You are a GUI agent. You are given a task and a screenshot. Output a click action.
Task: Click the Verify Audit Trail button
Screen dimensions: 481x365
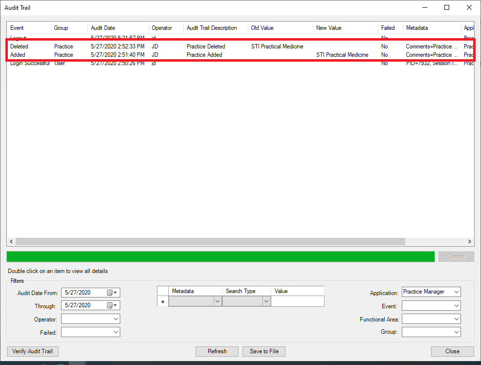coord(32,351)
